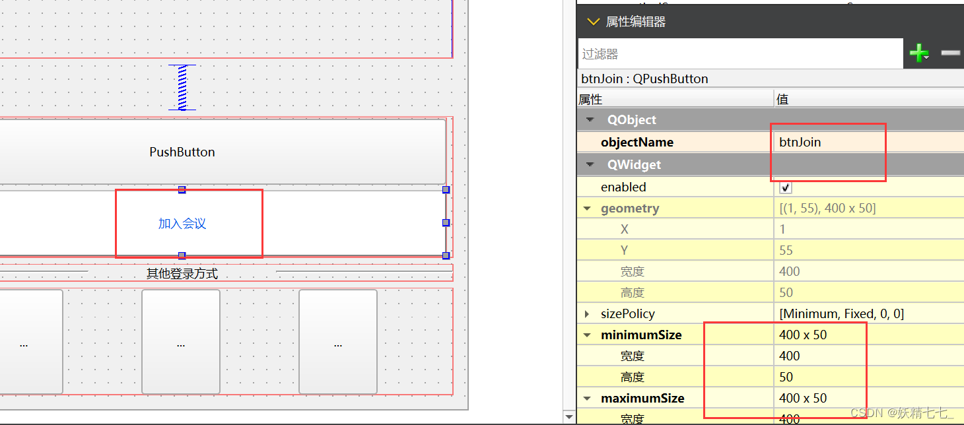Image resolution: width=964 pixels, height=425 pixels.
Task: Click the 其他登录方式 label
Action: pos(182,273)
